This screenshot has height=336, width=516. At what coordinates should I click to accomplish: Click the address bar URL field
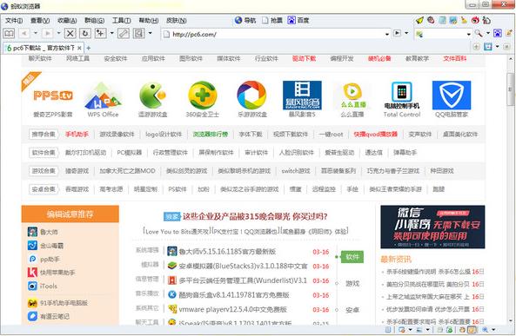coord(276,34)
